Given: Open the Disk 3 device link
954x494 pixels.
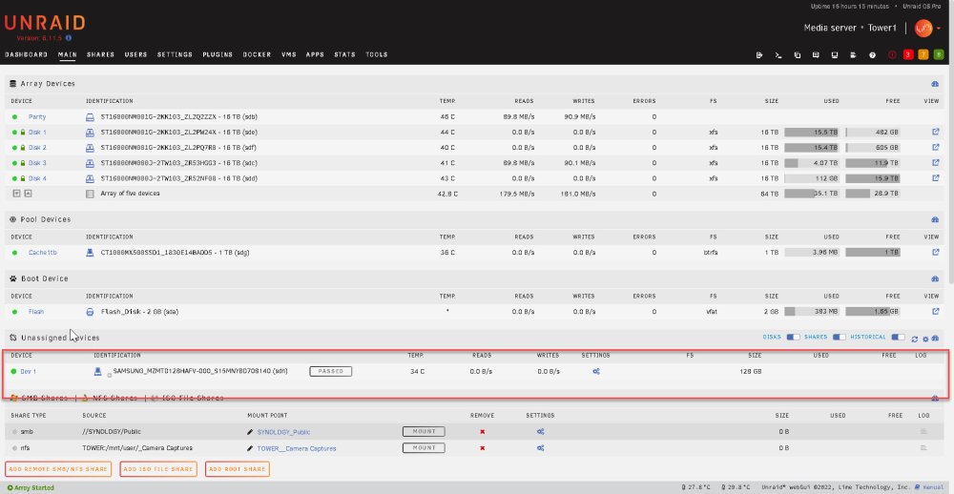Looking at the screenshot, I should click(x=37, y=162).
